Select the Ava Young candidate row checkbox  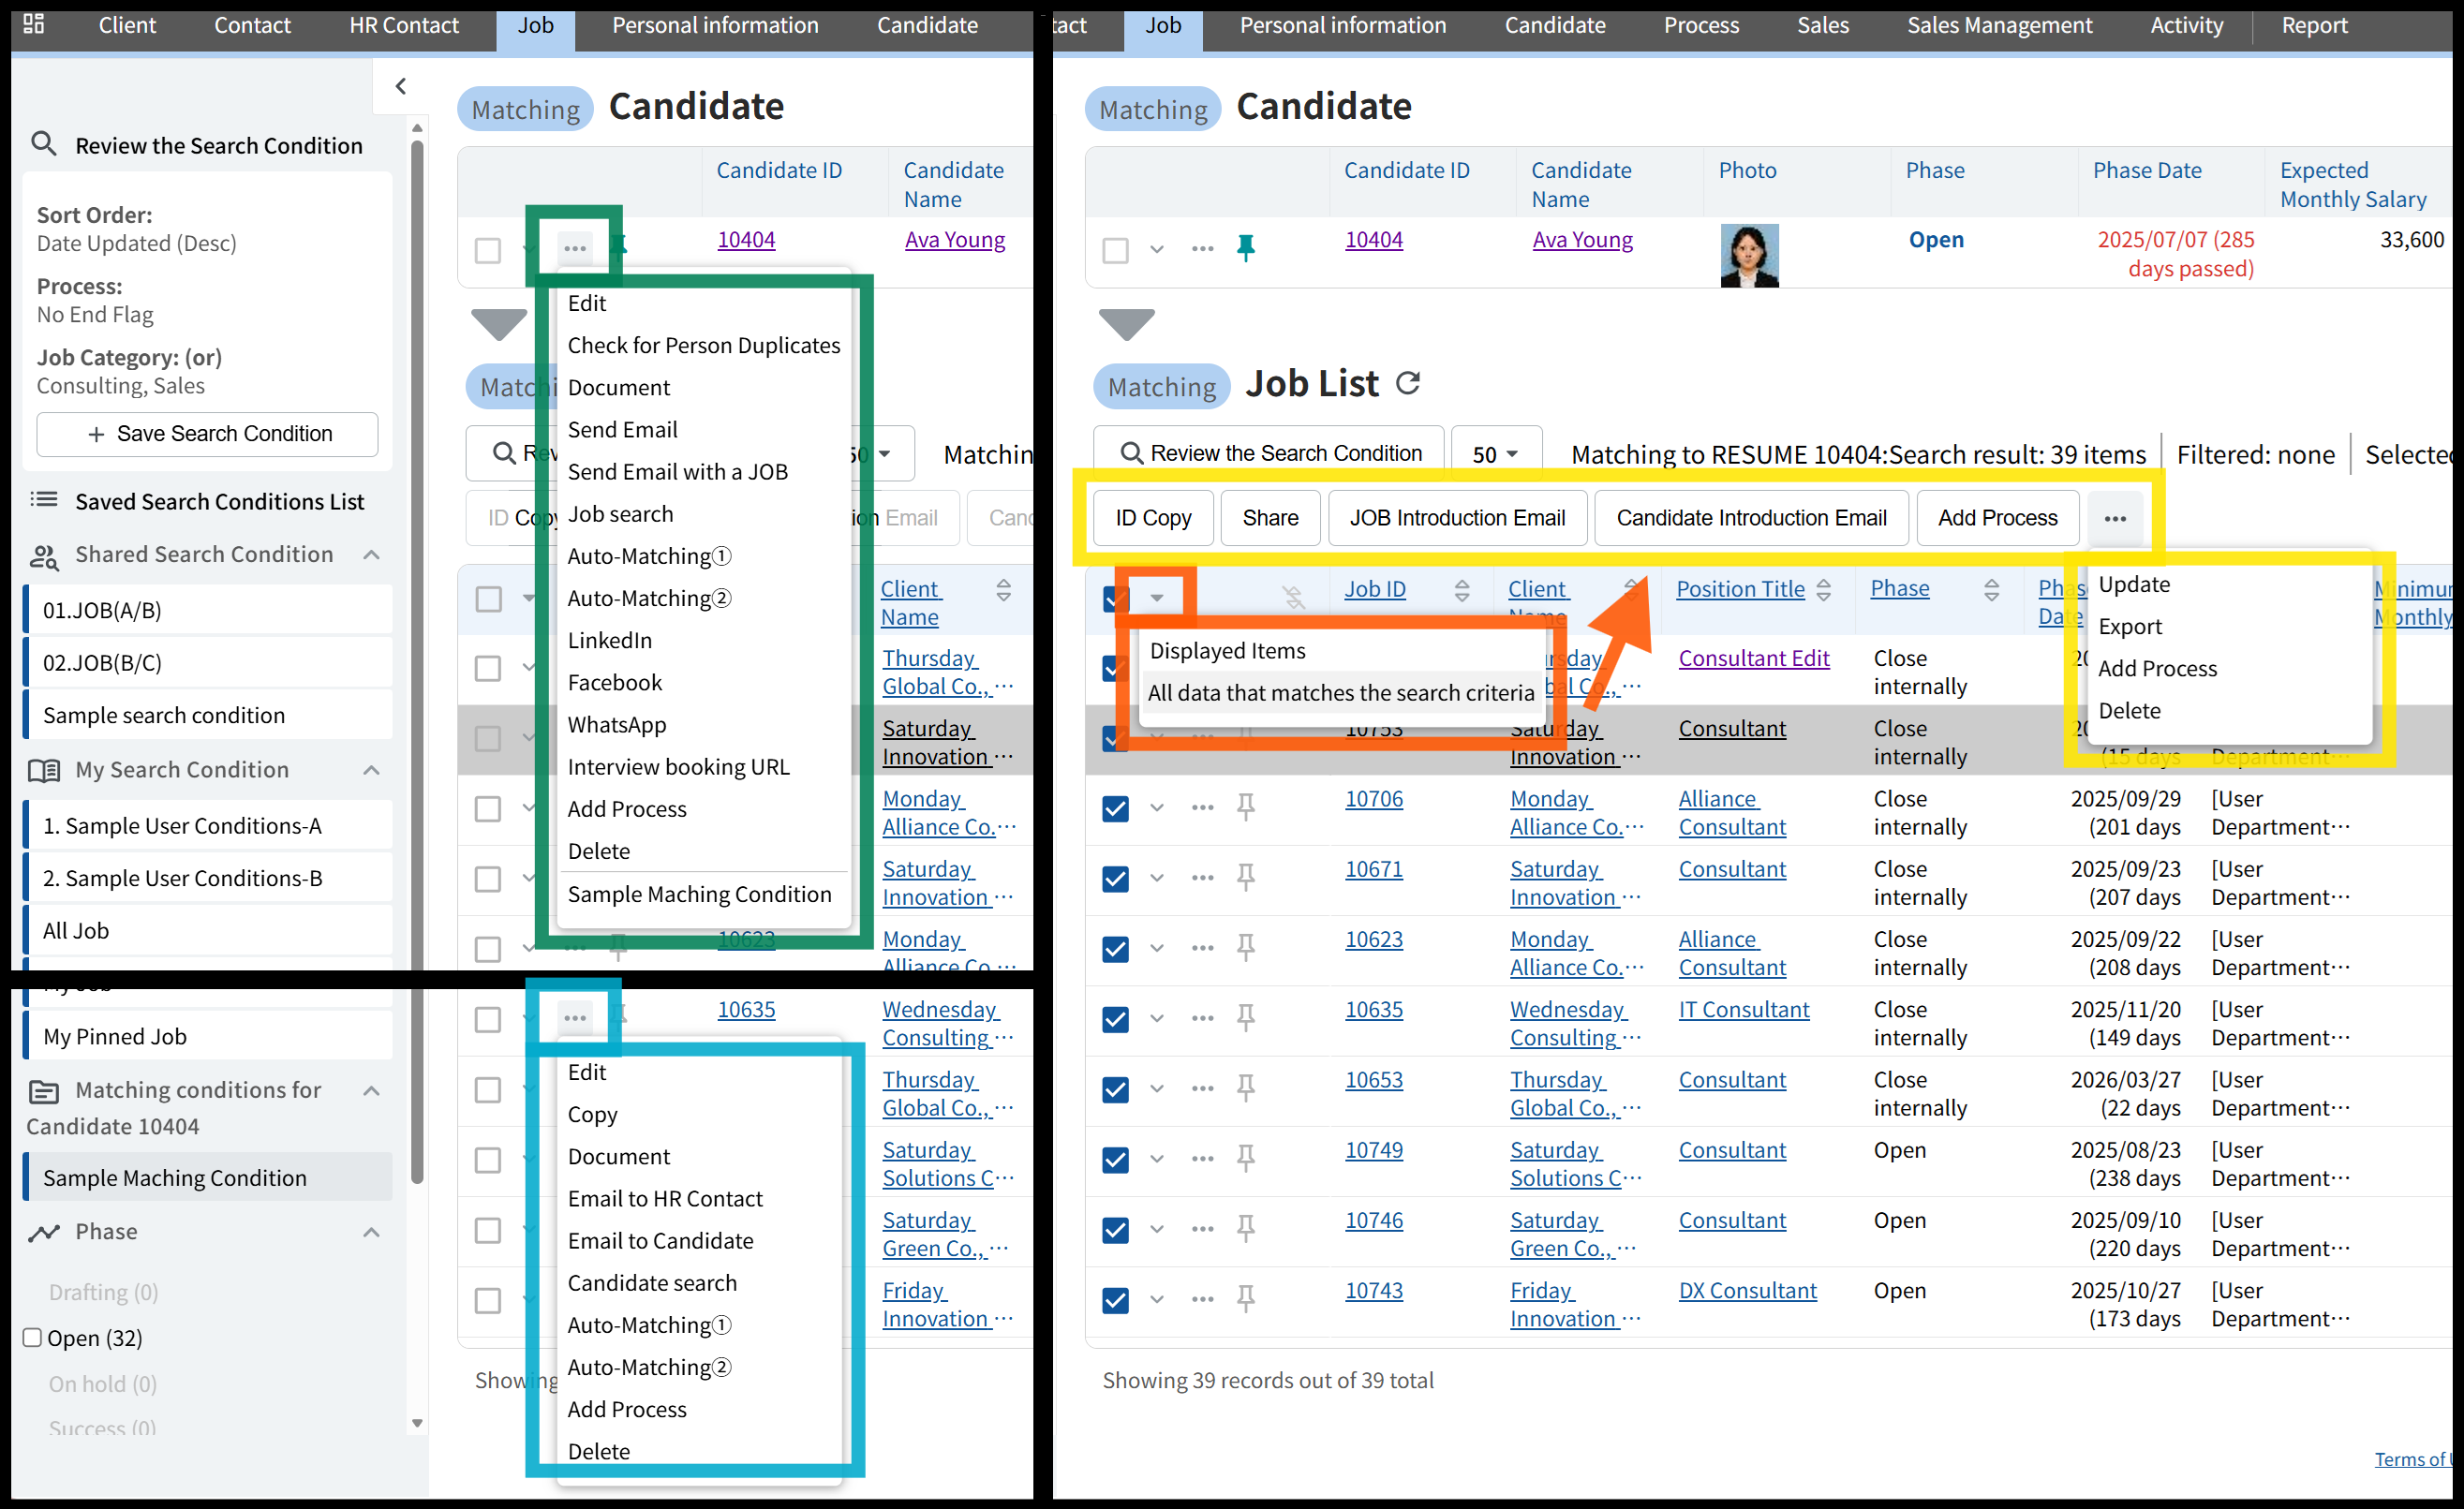(1115, 249)
